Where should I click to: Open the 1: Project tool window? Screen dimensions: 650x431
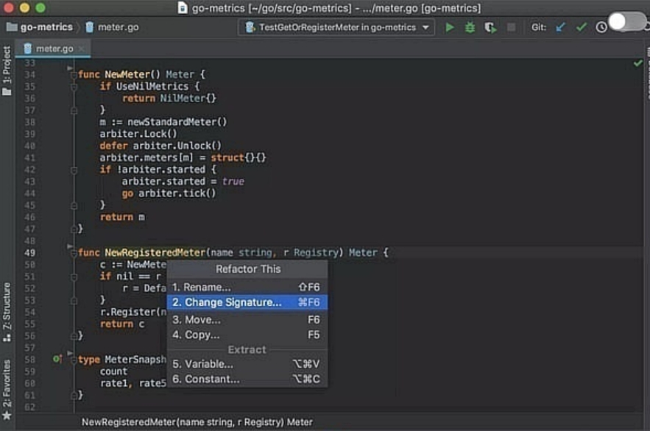[x=7, y=71]
